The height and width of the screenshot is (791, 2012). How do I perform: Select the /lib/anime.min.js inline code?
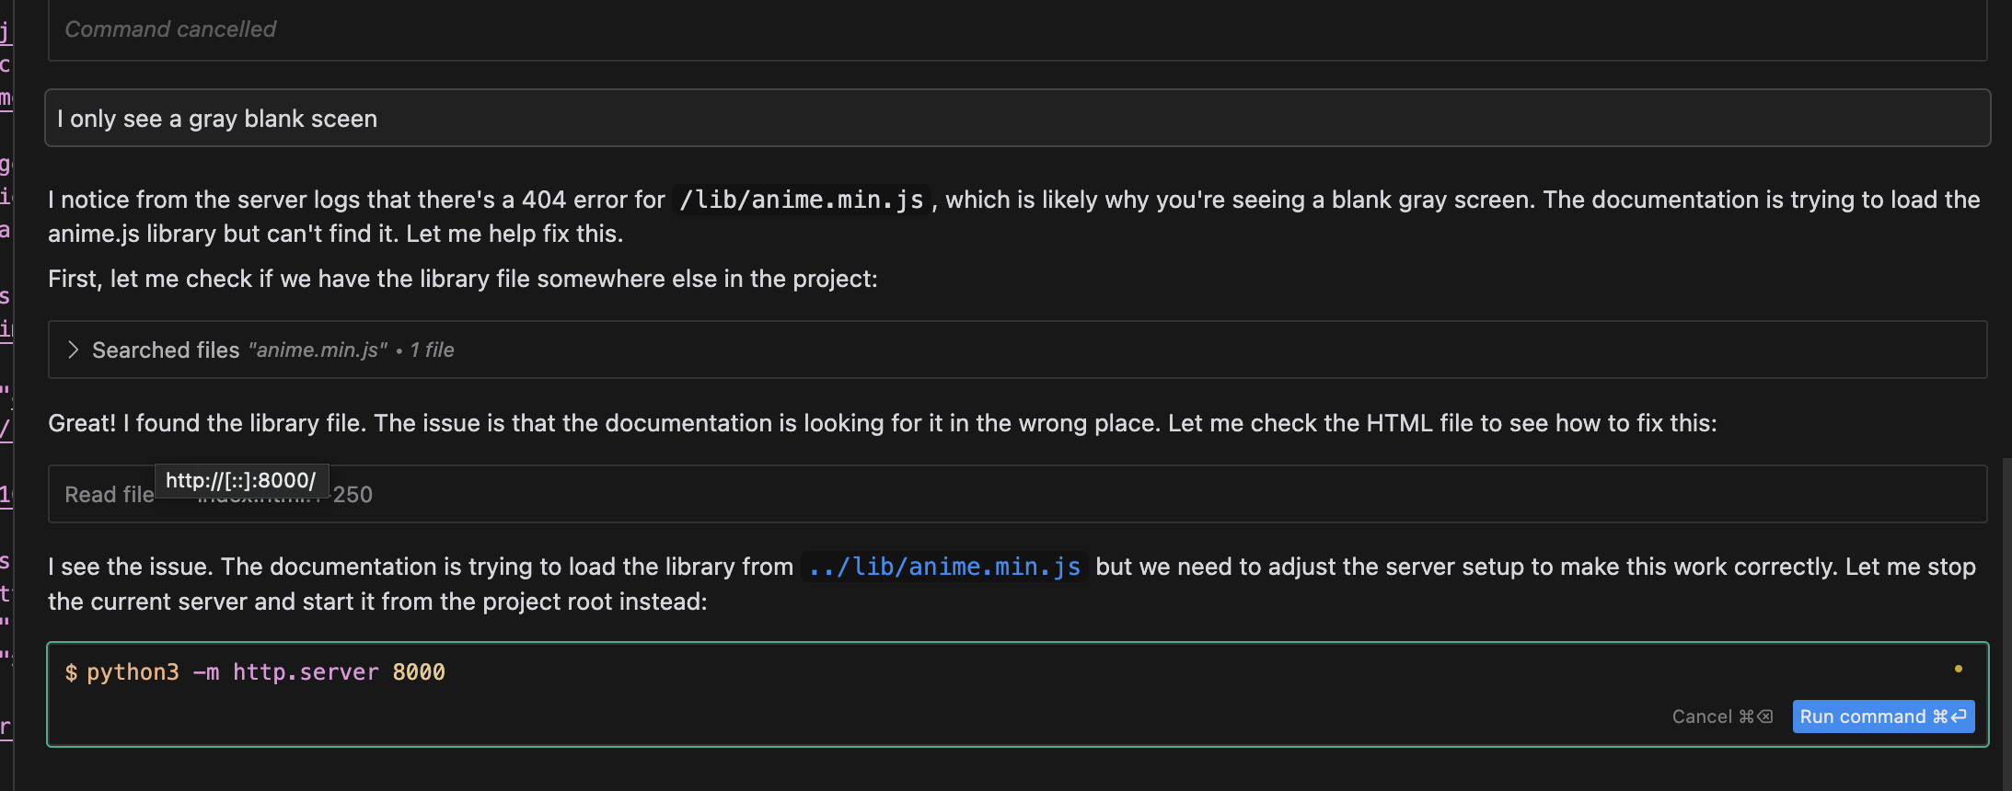coord(801,200)
